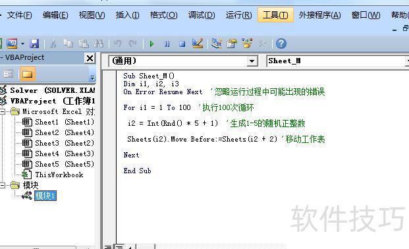
Task: Open the 文件(F) menu
Action: pyautogui.click(x=19, y=15)
